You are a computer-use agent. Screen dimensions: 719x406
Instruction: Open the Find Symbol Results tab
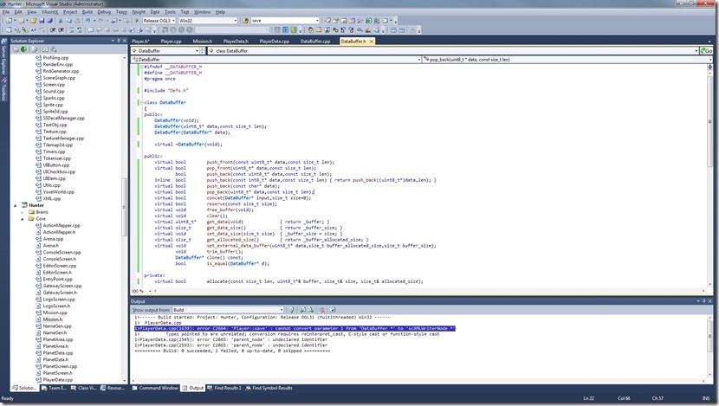tap(269, 388)
